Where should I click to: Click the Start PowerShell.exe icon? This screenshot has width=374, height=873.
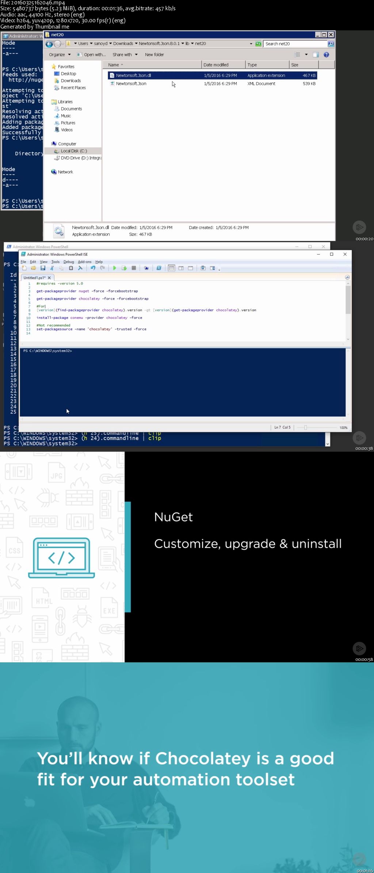(159, 268)
